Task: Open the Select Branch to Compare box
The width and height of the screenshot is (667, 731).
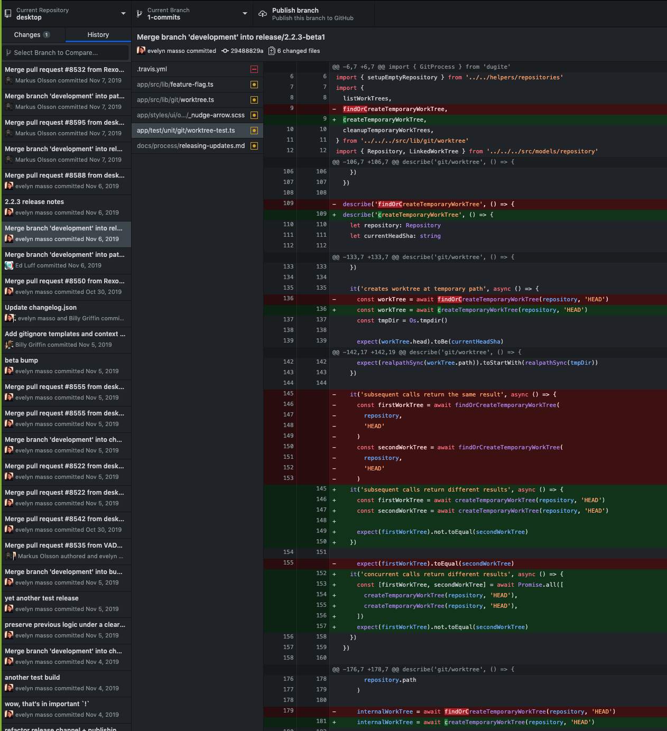Action: [66, 52]
